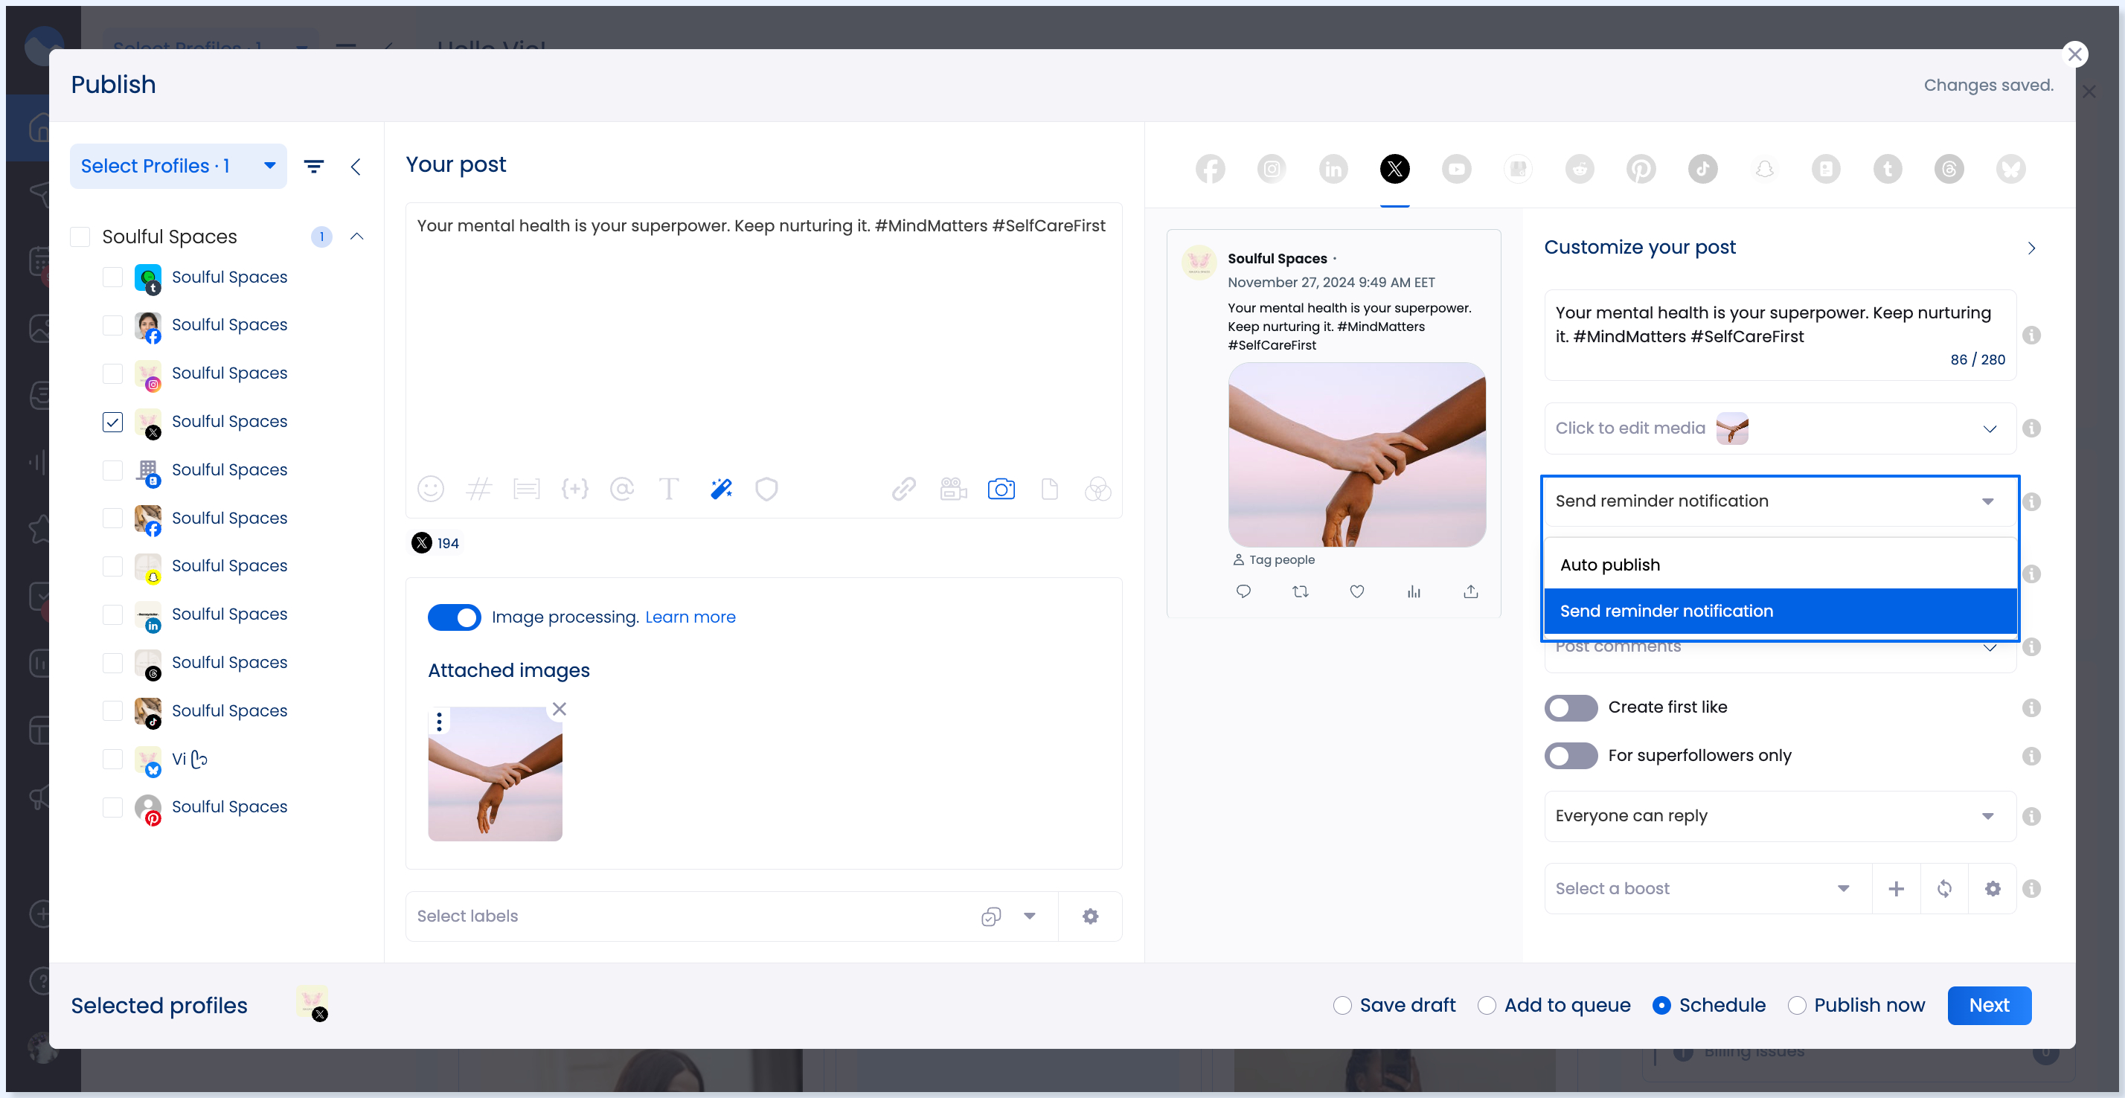This screenshot has width=2125, height=1098.
Task: Open the design circles icon in editor toolbar
Action: pos(1097,489)
